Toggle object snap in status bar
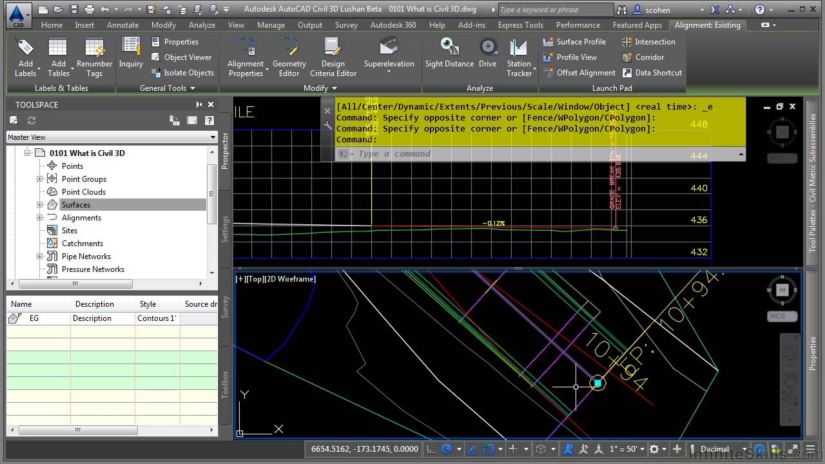 coord(489,449)
